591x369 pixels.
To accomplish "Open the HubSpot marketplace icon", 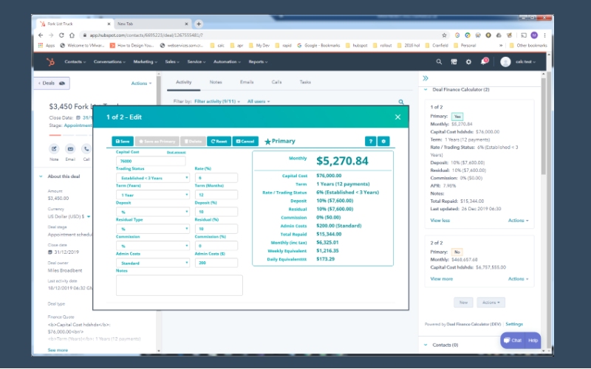I will tap(454, 62).
